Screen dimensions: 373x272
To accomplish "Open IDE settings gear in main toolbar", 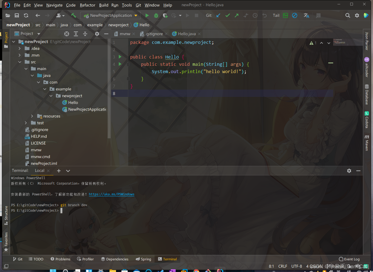I will coord(357,15).
